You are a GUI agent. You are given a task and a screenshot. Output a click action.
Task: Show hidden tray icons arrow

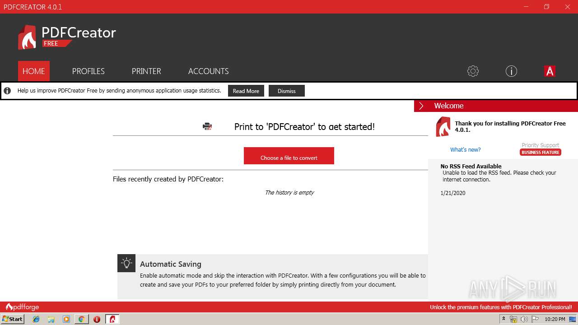pos(503,319)
